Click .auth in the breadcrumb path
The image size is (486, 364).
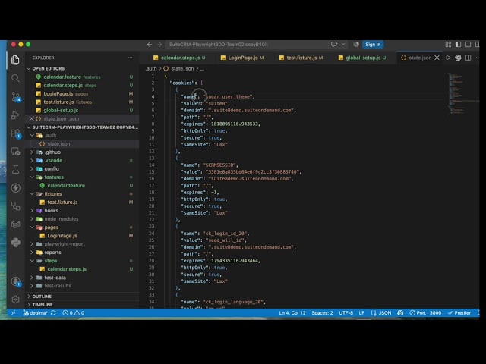tap(151, 68)
